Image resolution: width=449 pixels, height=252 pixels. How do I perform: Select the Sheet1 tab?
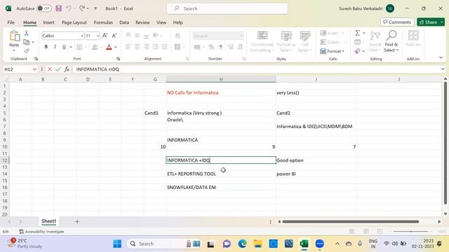48,221
